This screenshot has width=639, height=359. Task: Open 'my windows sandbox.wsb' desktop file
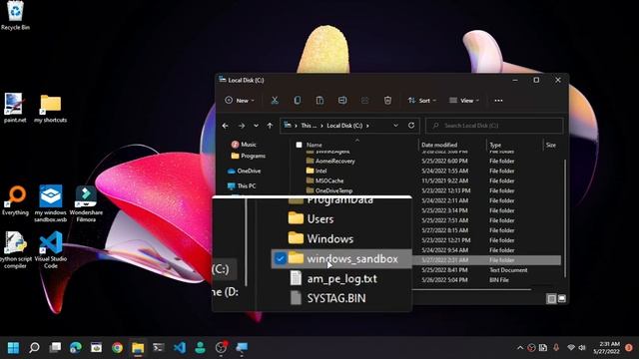tap(51, 203)
